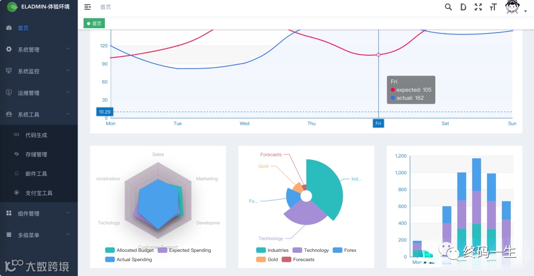Open the search magnifier icon
The image size is (534, 276).
tap(448, 7)
